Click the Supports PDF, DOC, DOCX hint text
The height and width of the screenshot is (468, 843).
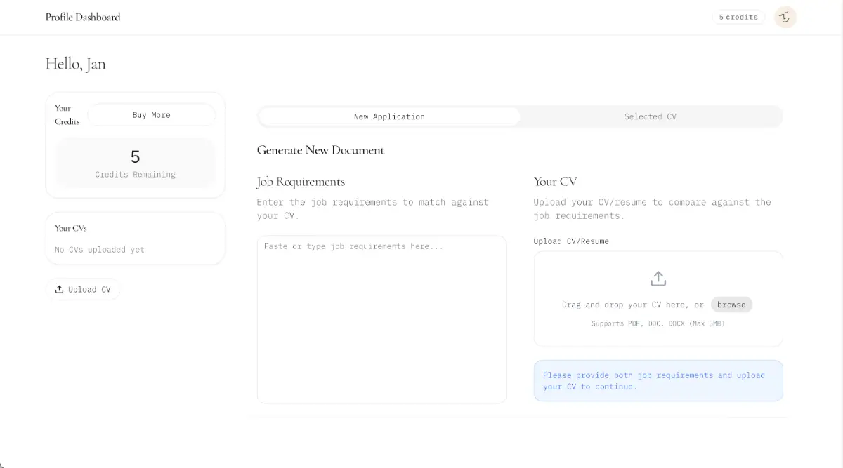658,323
